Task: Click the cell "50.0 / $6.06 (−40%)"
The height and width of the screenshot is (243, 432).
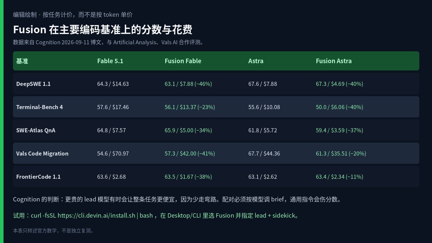Action: (x=339, y=107)
